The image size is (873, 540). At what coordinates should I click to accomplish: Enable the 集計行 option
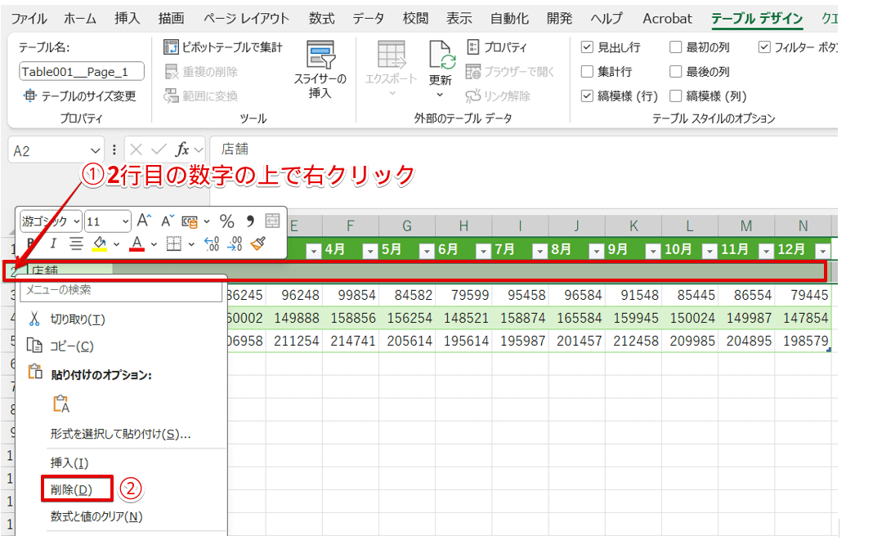tap(587, 71)
